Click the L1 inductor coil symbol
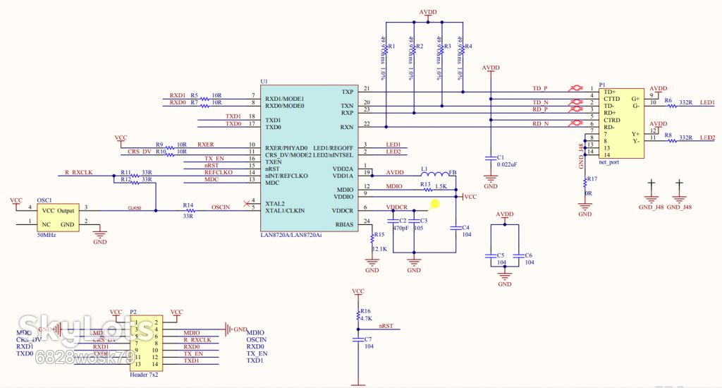Screen dimensions: 722x388 tap(434, 174)
